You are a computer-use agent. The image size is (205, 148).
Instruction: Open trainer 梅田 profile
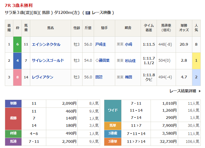click(x=129, y=77)
